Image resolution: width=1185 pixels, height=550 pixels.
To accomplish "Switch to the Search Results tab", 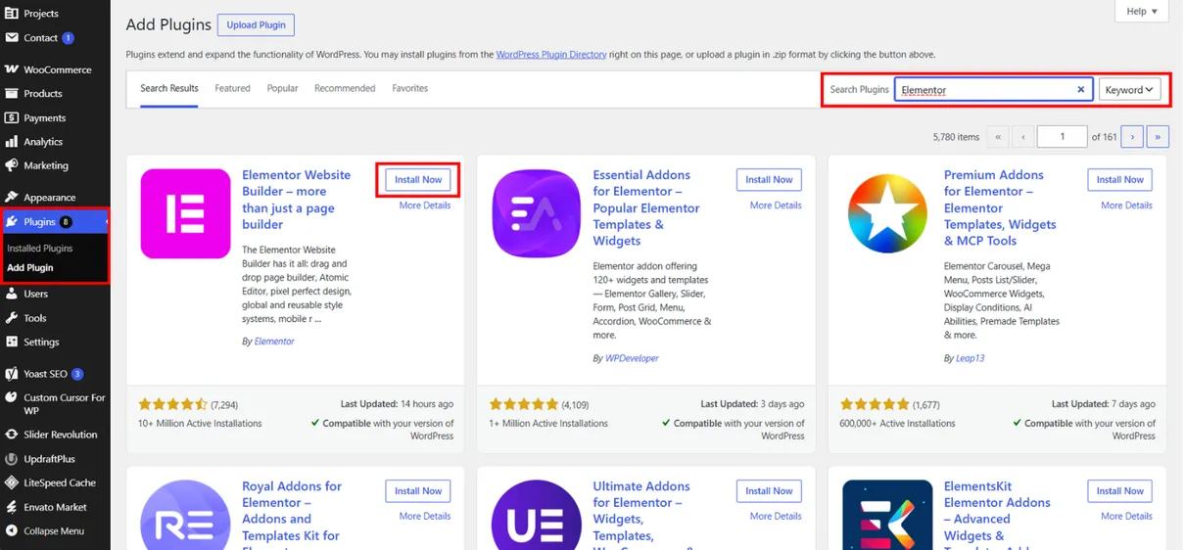I will point(169,88).
